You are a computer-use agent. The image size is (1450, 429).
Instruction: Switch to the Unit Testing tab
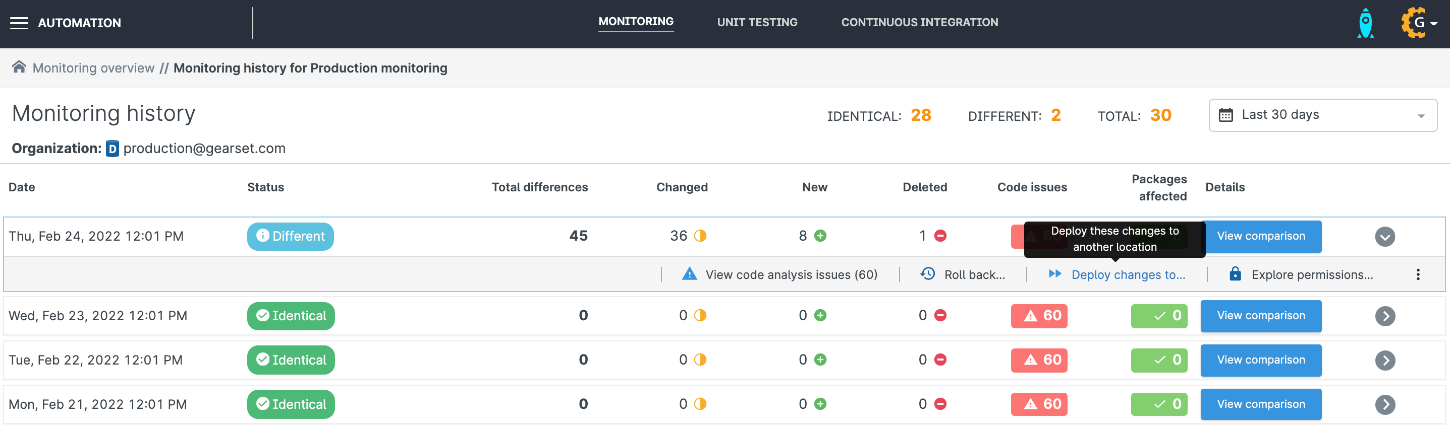pos(756,23)
